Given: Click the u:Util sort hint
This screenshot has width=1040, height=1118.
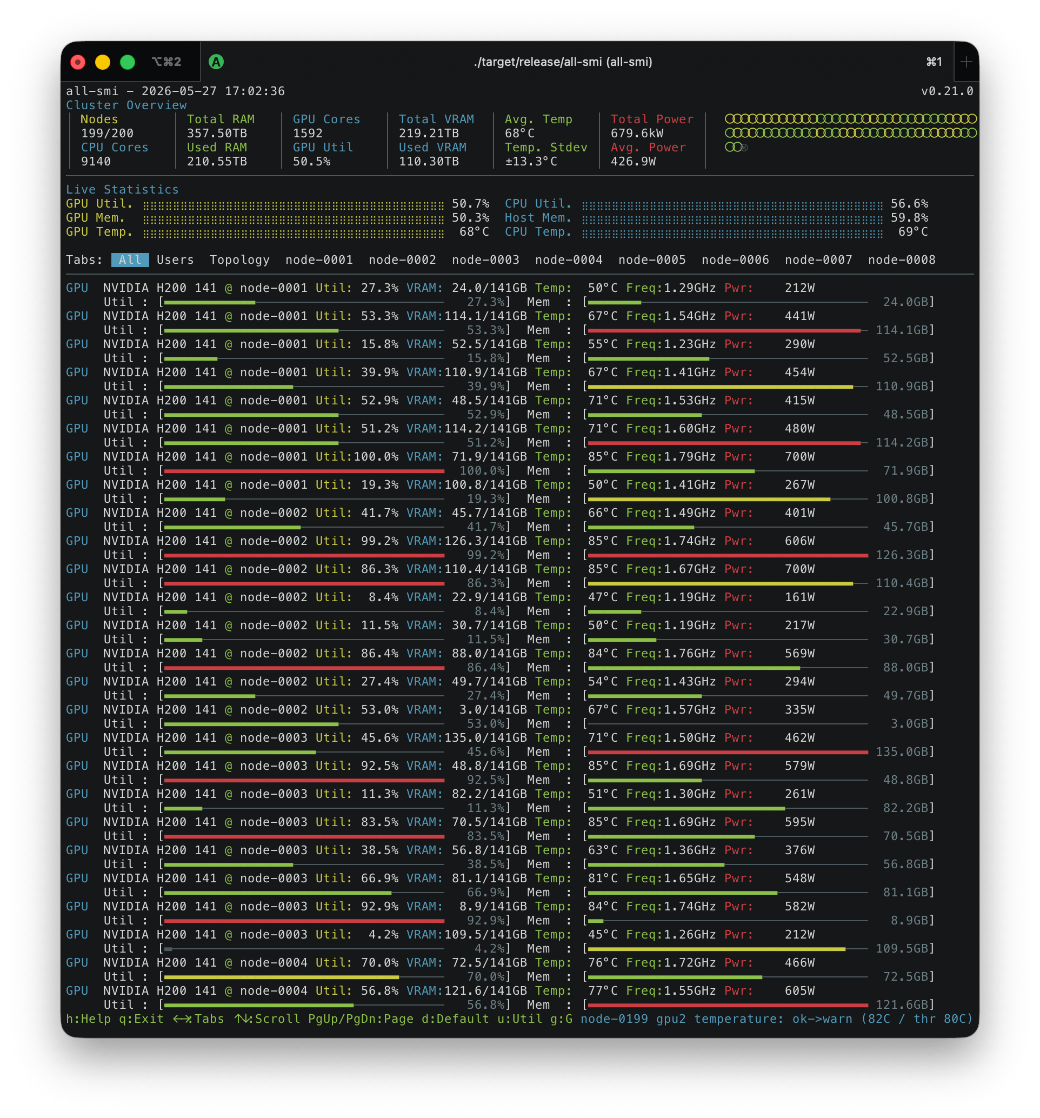Looking at the screenshot, I should point(519,1019).
